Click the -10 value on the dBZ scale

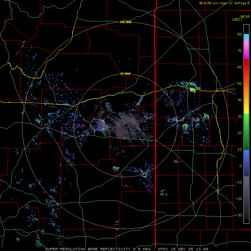238,182
